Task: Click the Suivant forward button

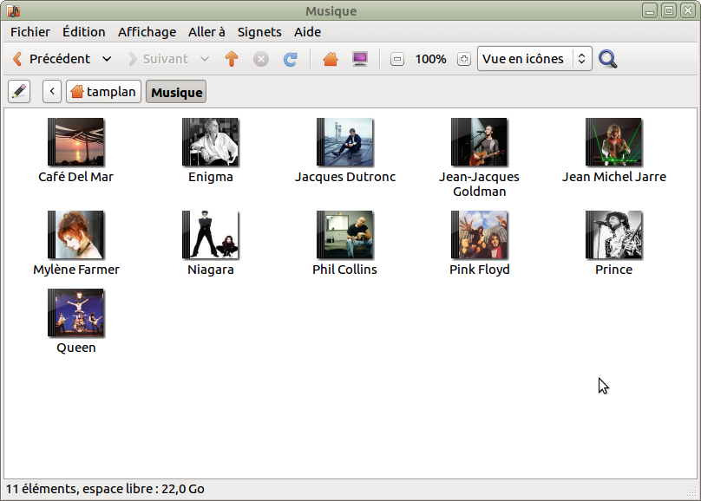Action: click(158, 59)
